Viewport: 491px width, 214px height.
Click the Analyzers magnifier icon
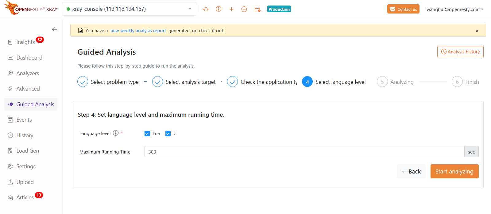tap(10, 73)
